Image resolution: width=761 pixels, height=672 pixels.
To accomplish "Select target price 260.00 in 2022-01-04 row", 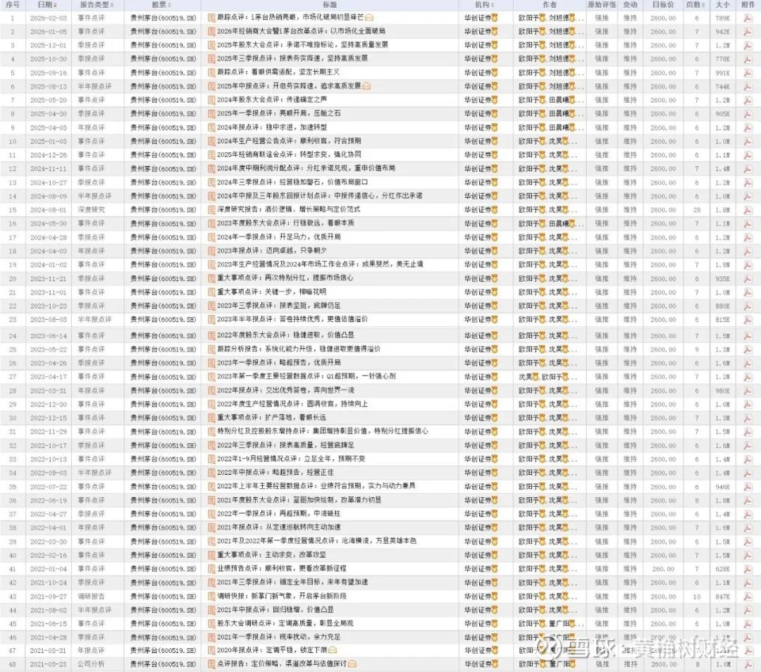I will (x=663, y=568).
